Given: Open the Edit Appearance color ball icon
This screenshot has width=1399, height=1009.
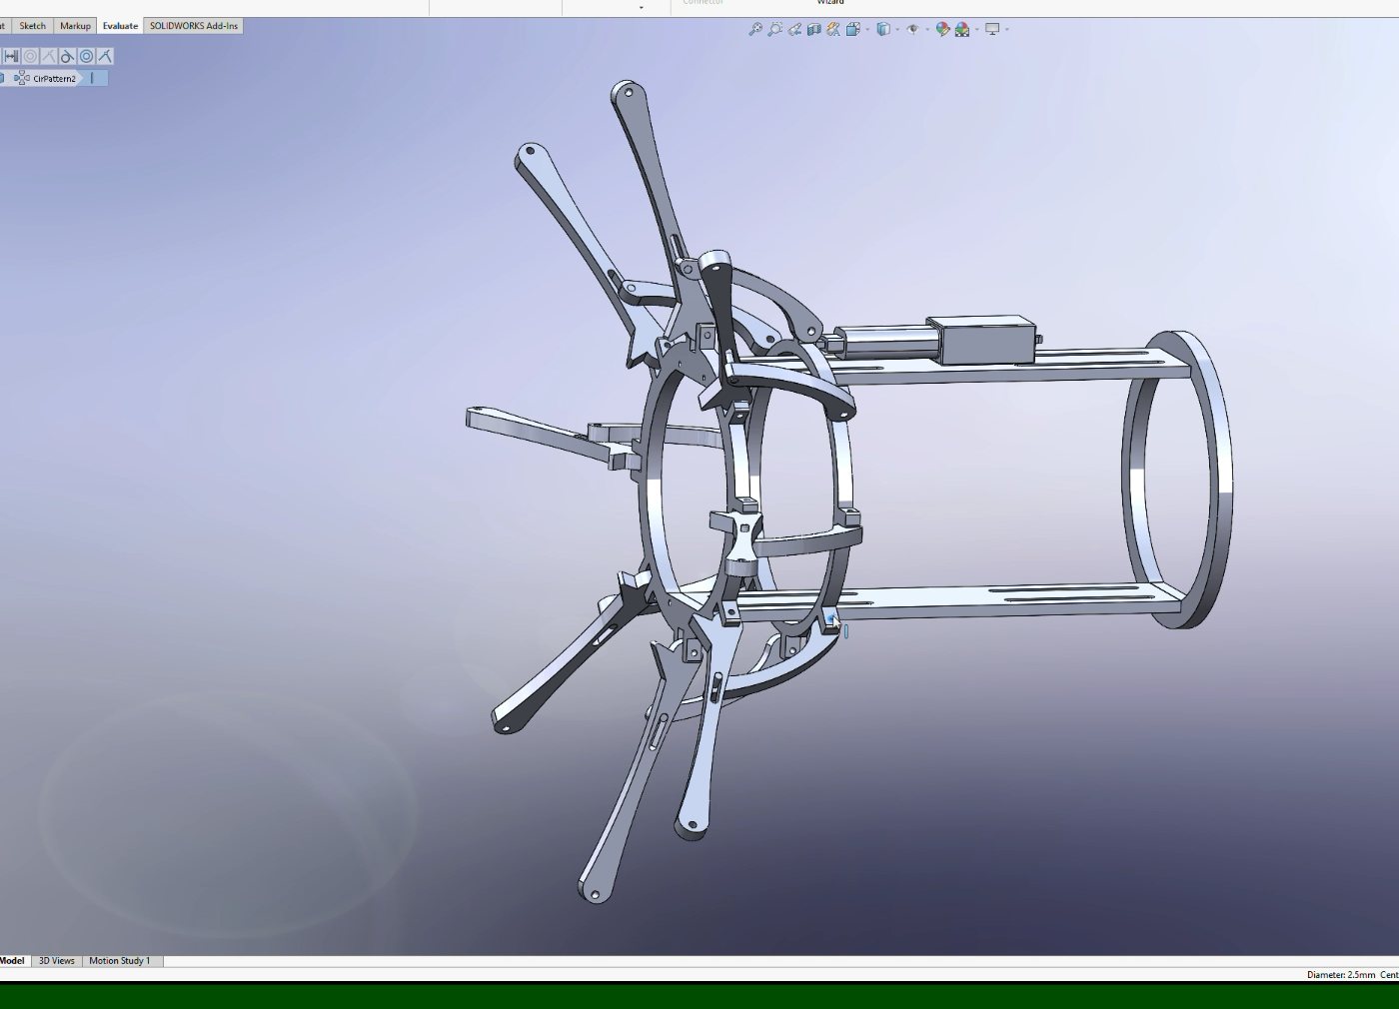Looking at the screenshot, I should (942, 30).
